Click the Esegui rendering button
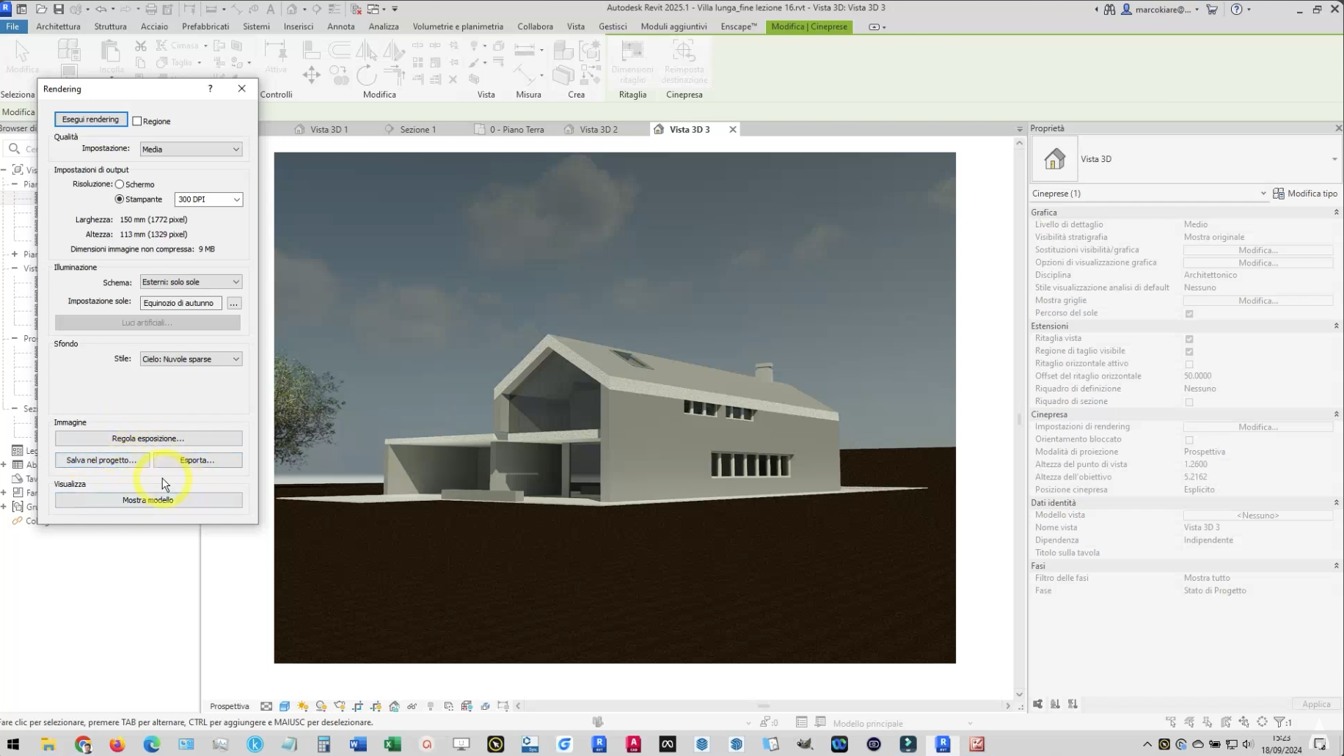The height and width of the screenshot is (756, 1344). pyautogui.click(x=90, y=120)
